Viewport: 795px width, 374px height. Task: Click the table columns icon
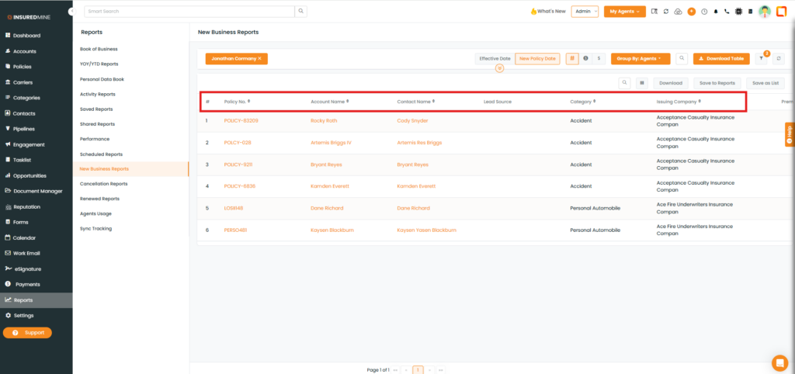click(x=641, y=83)
